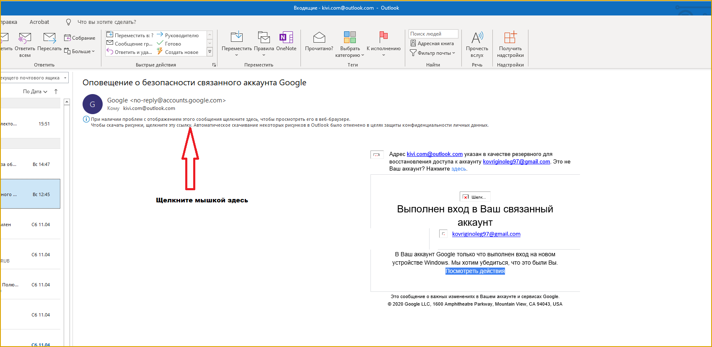The image size is (712, 347).
Task: Open the Acrobat ribbon tab
Action: [39, 22]
